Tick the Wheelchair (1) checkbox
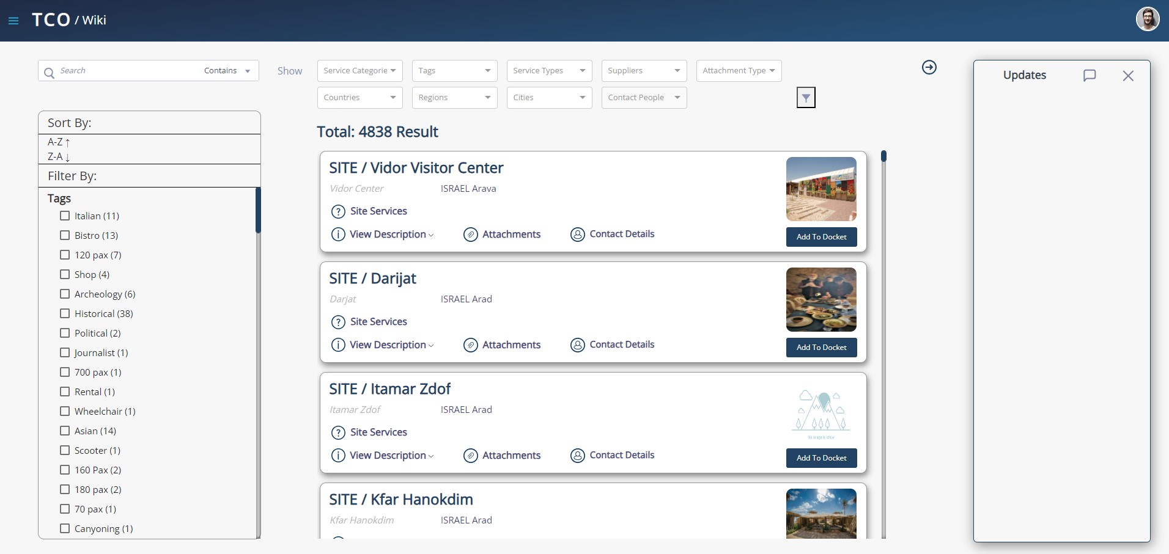Image resolution: width=1169 pixels, height=554 pixels. point(65,411)
